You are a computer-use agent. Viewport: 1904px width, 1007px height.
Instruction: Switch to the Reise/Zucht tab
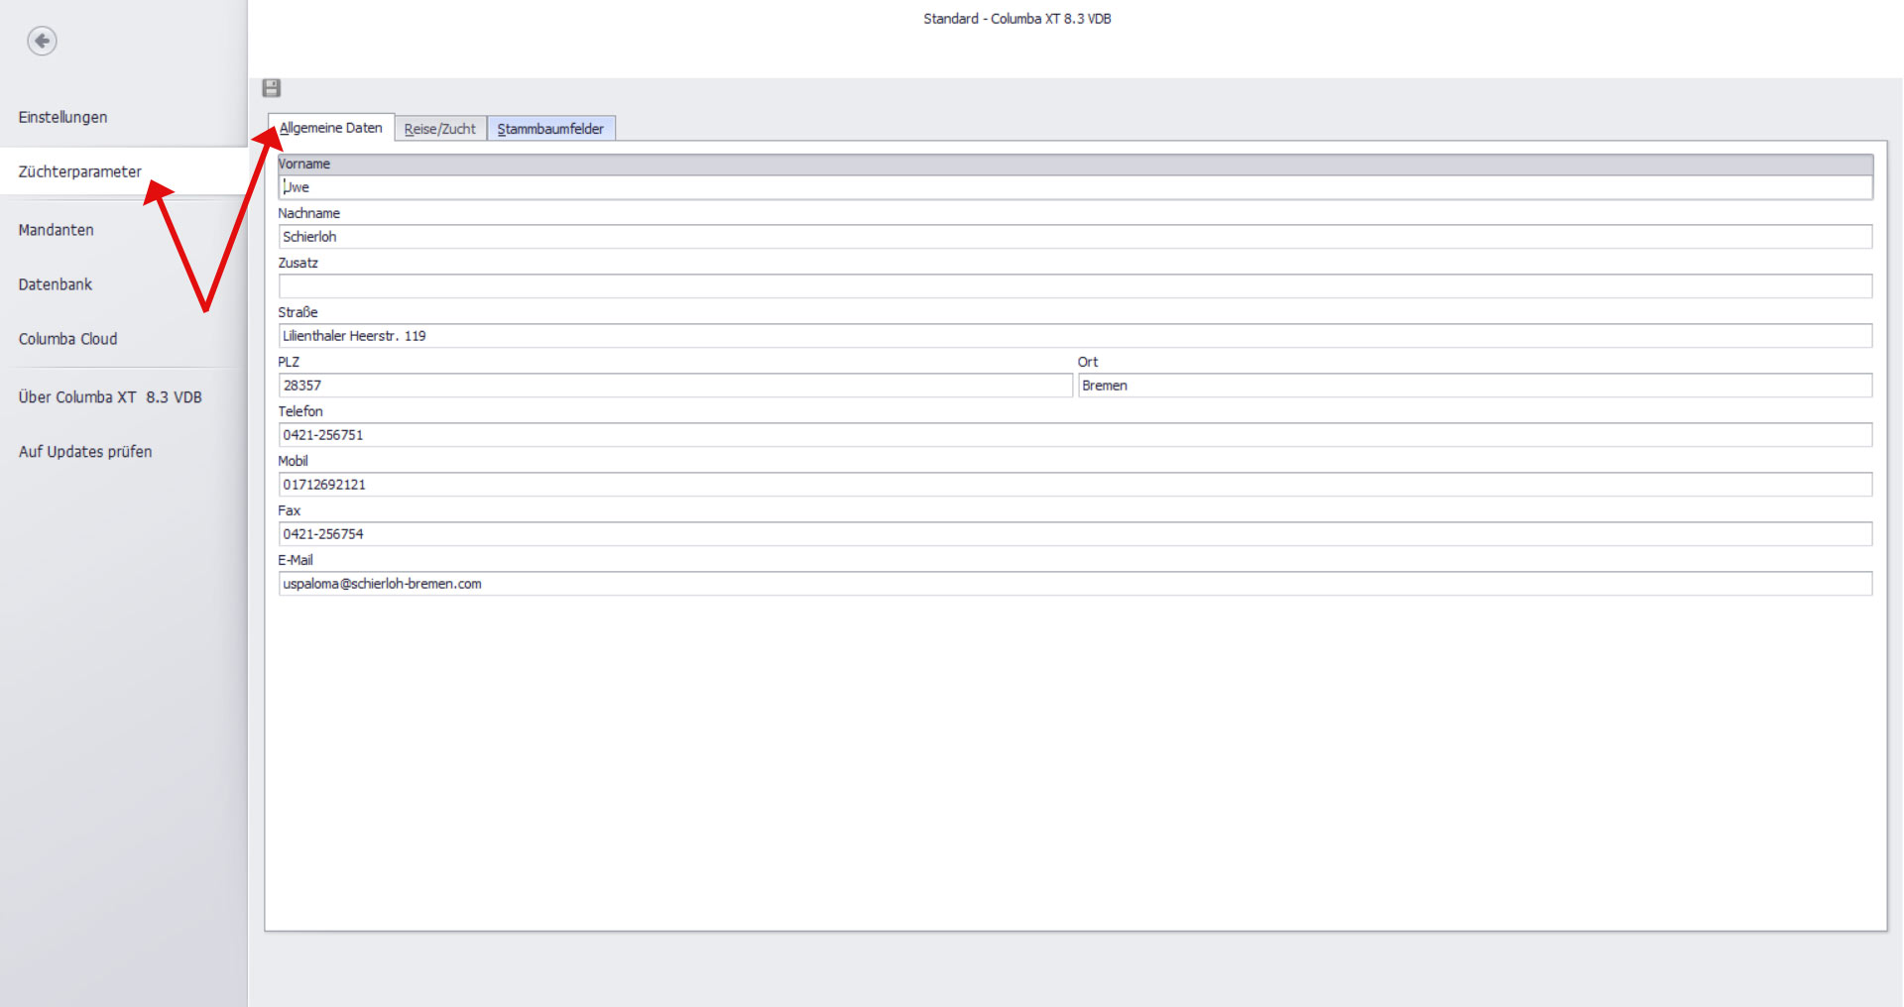coord(439,129)
